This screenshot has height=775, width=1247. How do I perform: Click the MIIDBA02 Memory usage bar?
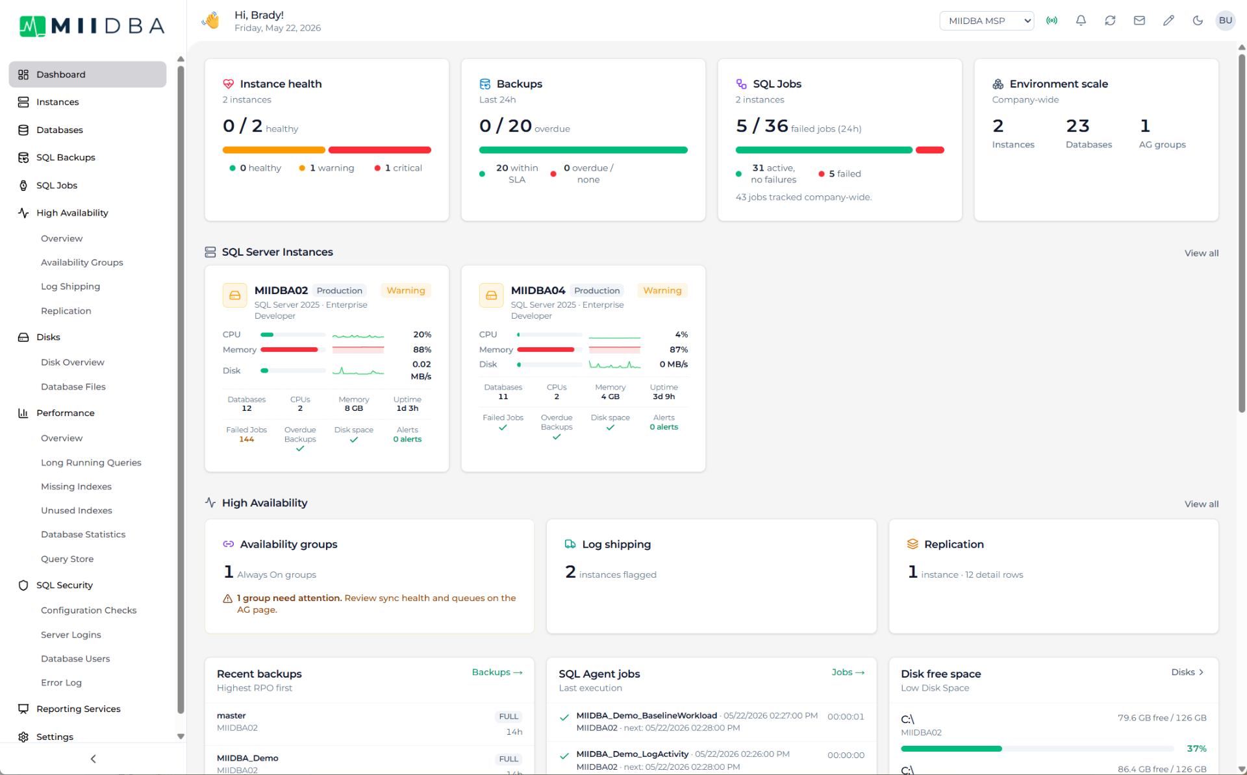[293, 350]
